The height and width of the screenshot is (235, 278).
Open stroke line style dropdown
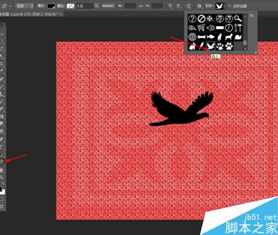pos(108,6)
